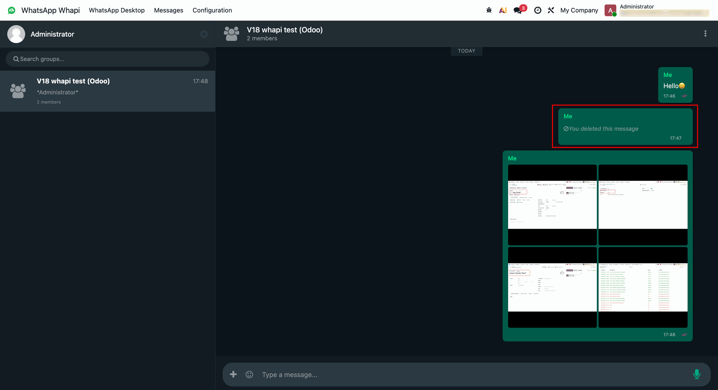This screenshot has height=390, width=718.
Task: Click the 2 members text in header
Action: (262, 38)
